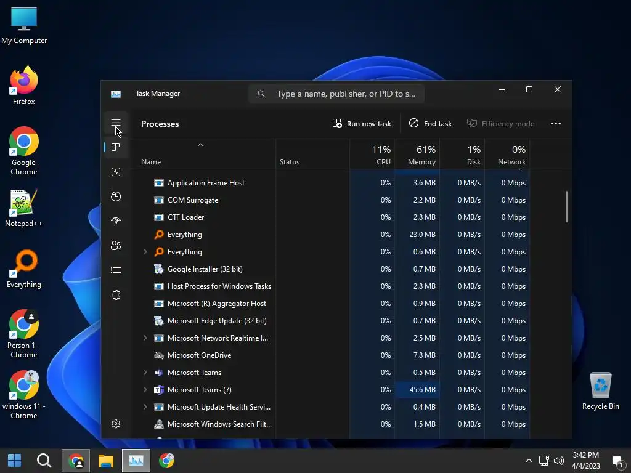Open the Windows Start button
The image size is (631, 473).
pyautogui.click(x=15, y=461)
